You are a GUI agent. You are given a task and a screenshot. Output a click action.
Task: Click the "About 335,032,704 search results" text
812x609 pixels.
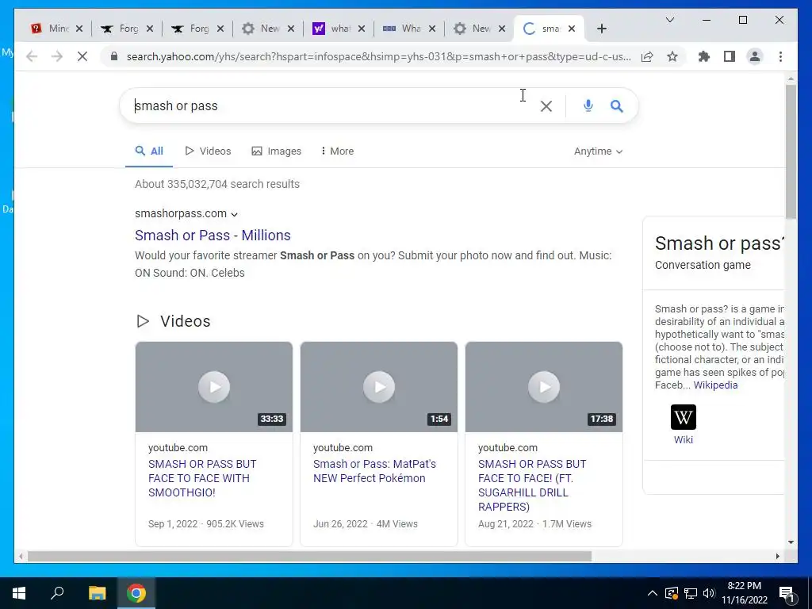[x=217, y=184]
